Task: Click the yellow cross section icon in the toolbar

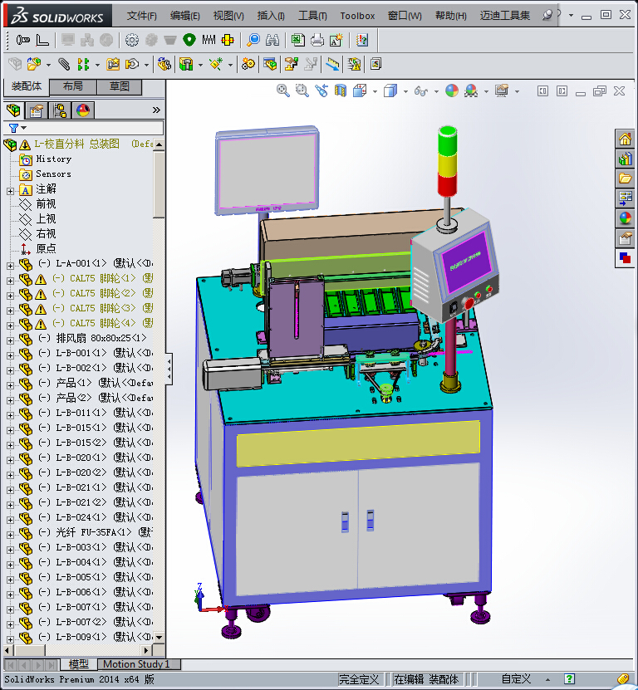Action: (228, 40)
